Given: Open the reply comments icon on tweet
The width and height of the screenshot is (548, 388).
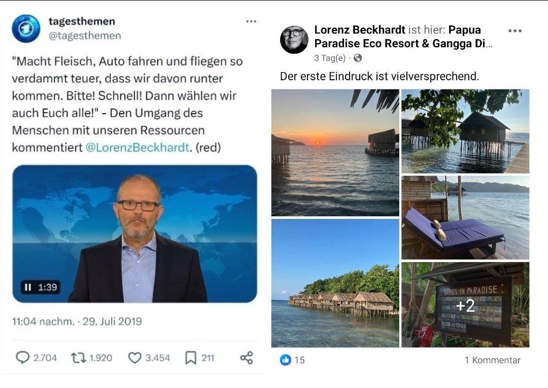Looking at the screenshot, I should [23, 358].
